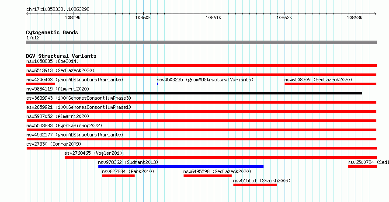Click the 10862k ruler tick label

[x=284, y=17]
